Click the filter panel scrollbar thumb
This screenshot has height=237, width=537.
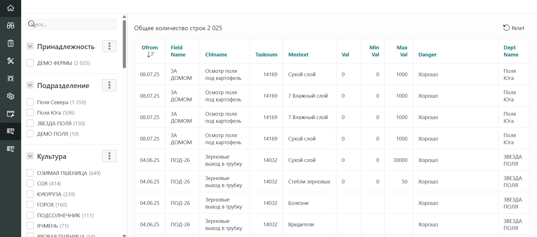tap(124, 44)
